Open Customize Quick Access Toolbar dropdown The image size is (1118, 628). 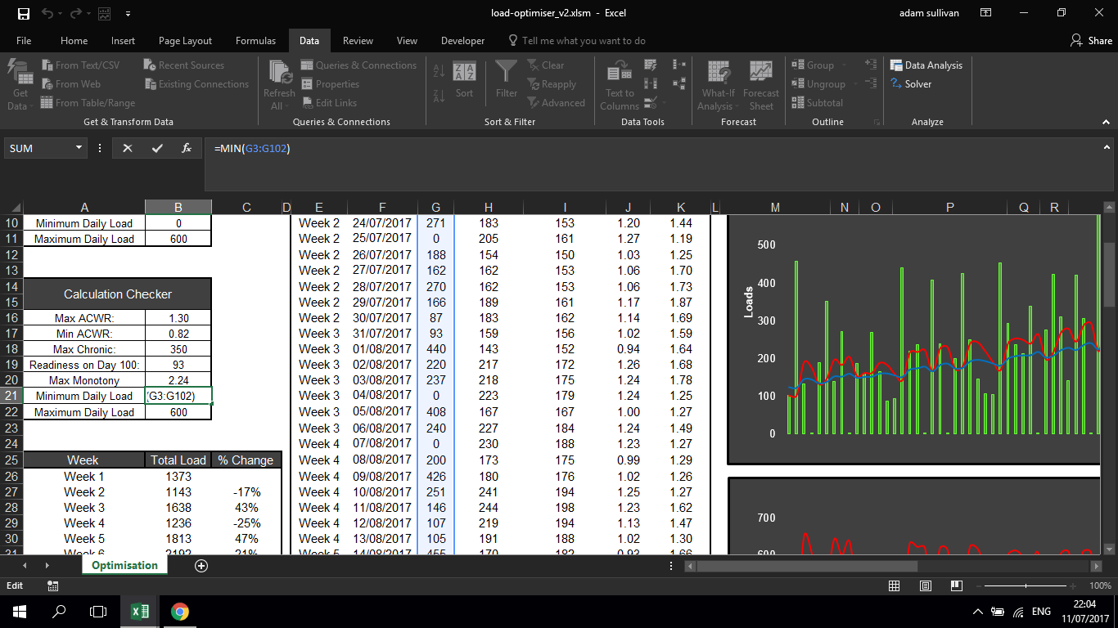point(128,14)
